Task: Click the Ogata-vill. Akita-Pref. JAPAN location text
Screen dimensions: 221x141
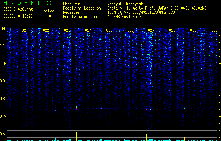Action: tap(157, 8)
